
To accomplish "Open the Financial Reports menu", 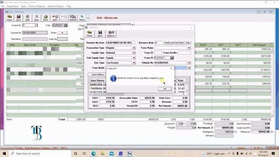I will (x=37, y=6).
